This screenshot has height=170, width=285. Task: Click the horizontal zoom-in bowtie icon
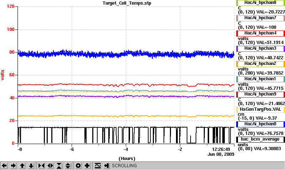coord(41,166)
